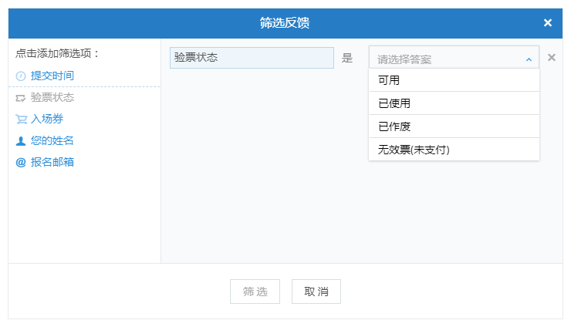Add the 报名邮箱 filter item
This screenshot has width=571, height=327.
[52, 162]
